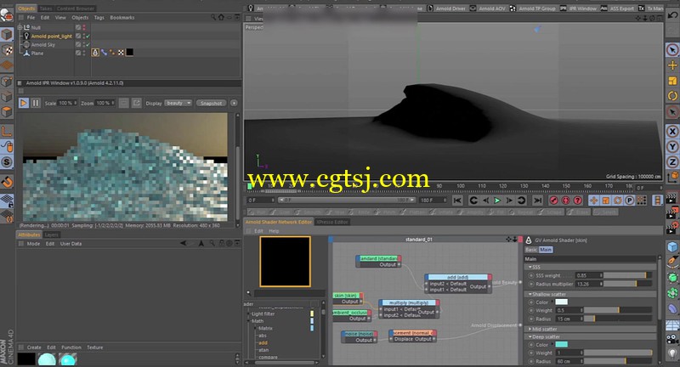Select the black material tag on Plane
Viewport: 680px width, 367px height.
click(129, 53)
